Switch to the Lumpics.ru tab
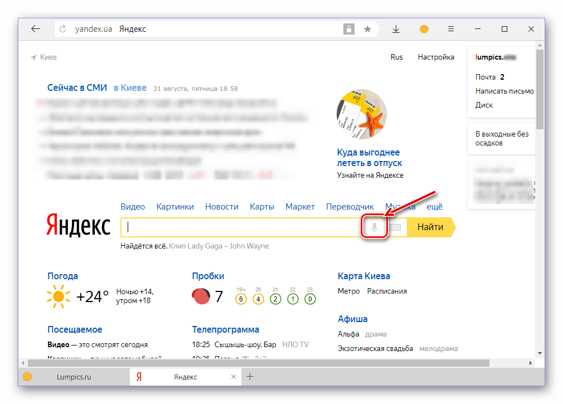This screenshot has width=563, height=404. click(x=74, y=377)
